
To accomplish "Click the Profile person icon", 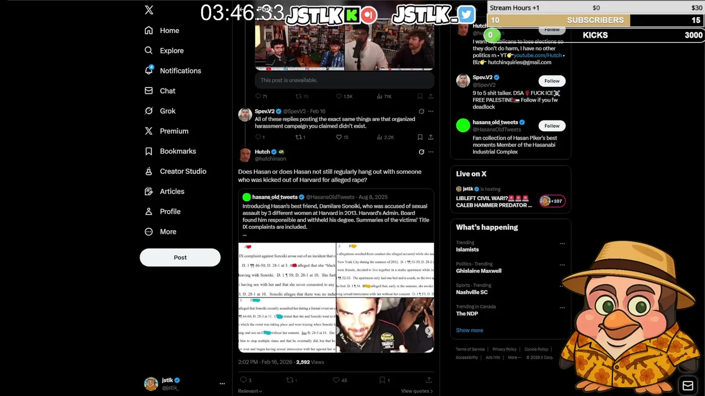I will [x=149, y=211].
